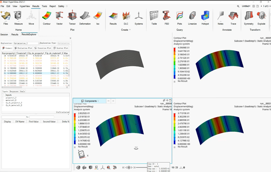Open the page layout grid icon
This screenshot has width=271, height=172.
coord(253,6)
